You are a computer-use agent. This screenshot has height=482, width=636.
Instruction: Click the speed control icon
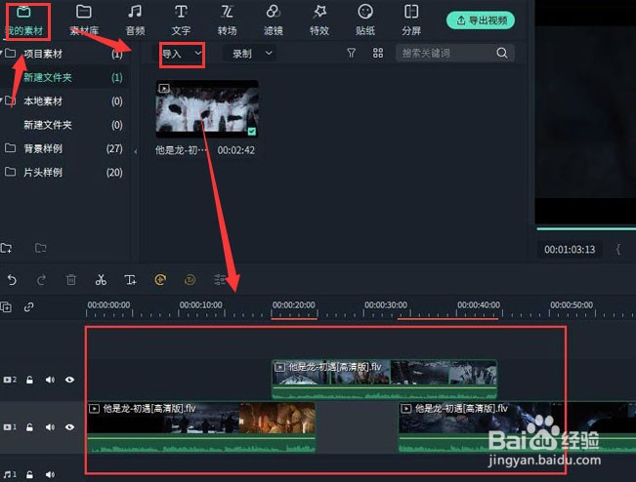(160, 280)
